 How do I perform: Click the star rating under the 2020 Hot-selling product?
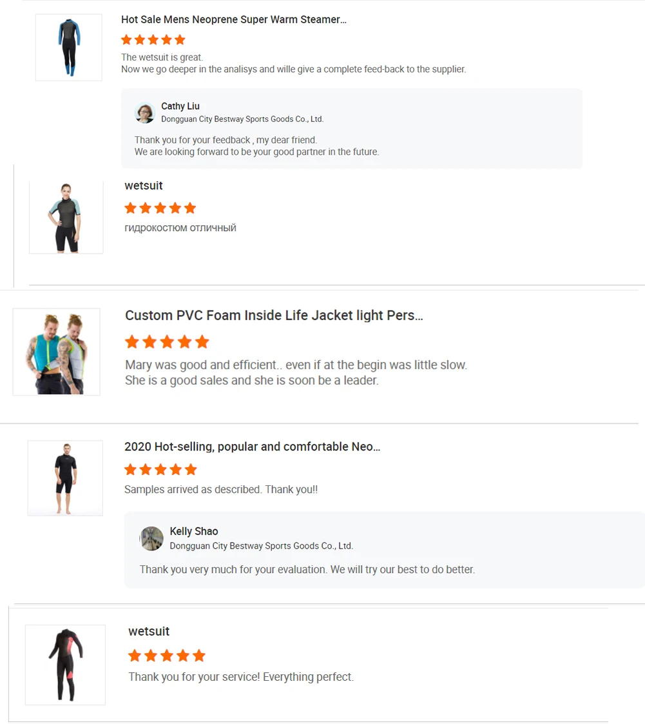click(160, 469)
